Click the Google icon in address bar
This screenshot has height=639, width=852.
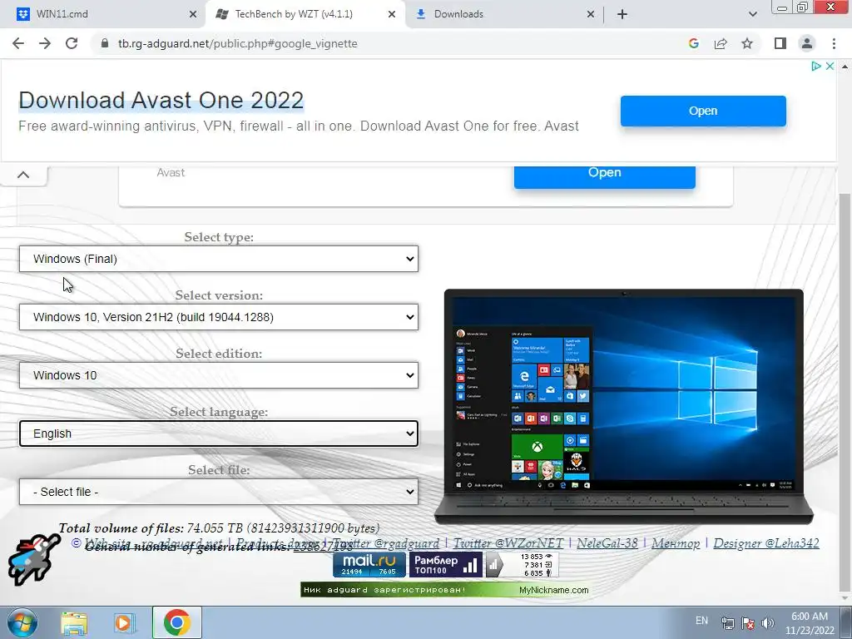coord(693,43)
